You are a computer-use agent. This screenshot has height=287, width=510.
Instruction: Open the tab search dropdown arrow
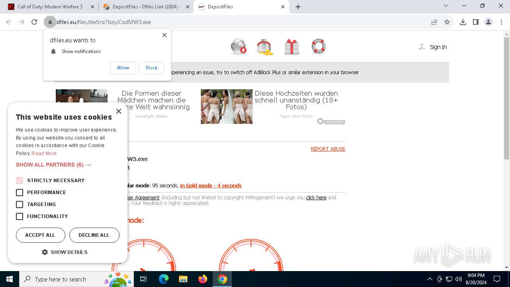[x=446, y=6]
